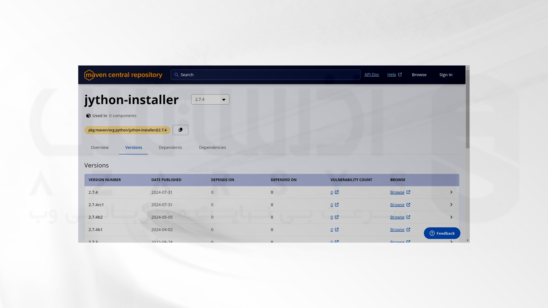Viewport: 548px width, 308px height.
Task: Click the 0 components text
Action: (123, 116)
